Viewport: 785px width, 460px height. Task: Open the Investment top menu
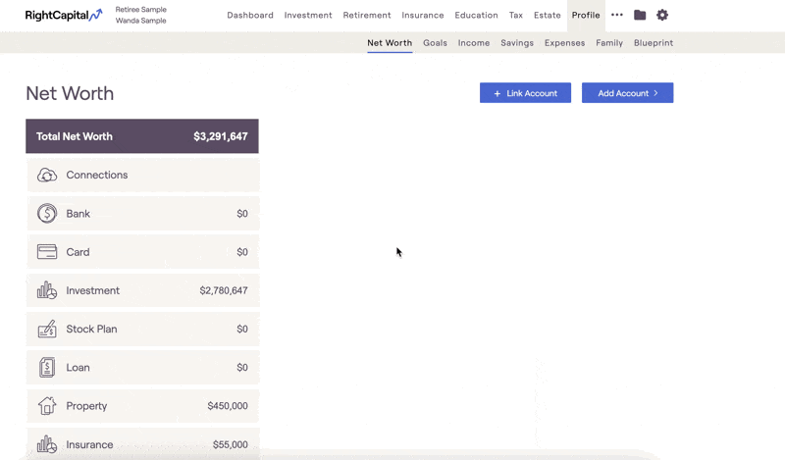[308, 15]
